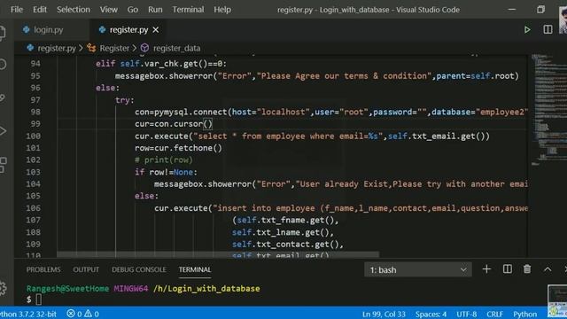Click Register class in the breadcrumb

click(114, 48)
